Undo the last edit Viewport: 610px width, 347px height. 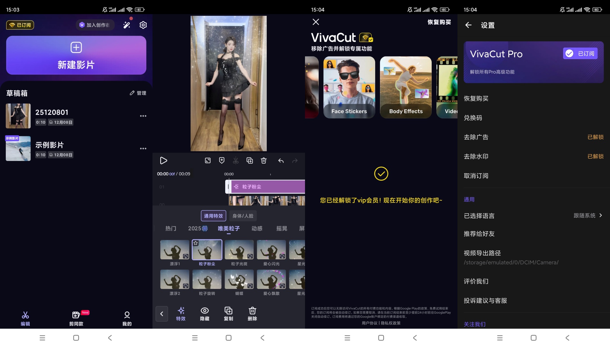click(281, 160)
